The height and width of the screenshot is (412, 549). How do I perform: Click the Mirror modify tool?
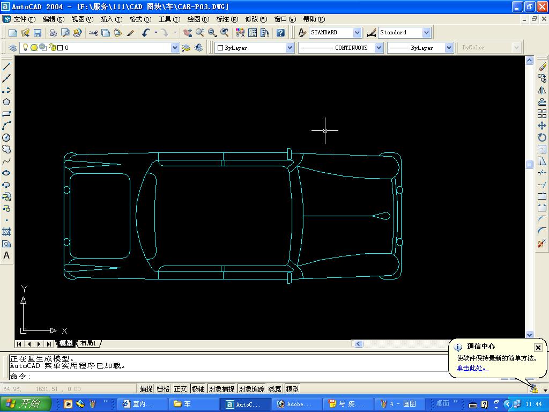541,90
